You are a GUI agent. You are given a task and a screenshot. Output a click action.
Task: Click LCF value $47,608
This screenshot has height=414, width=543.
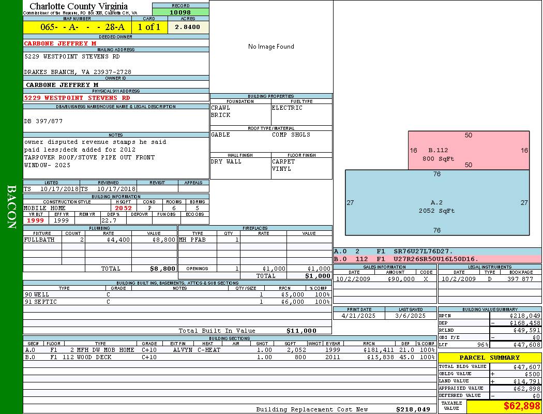point(527,345)
